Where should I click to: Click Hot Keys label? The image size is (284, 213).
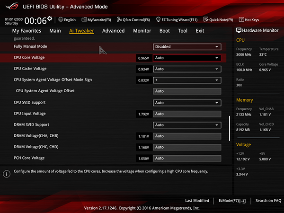pyautogui.click(x=252, y=20)
